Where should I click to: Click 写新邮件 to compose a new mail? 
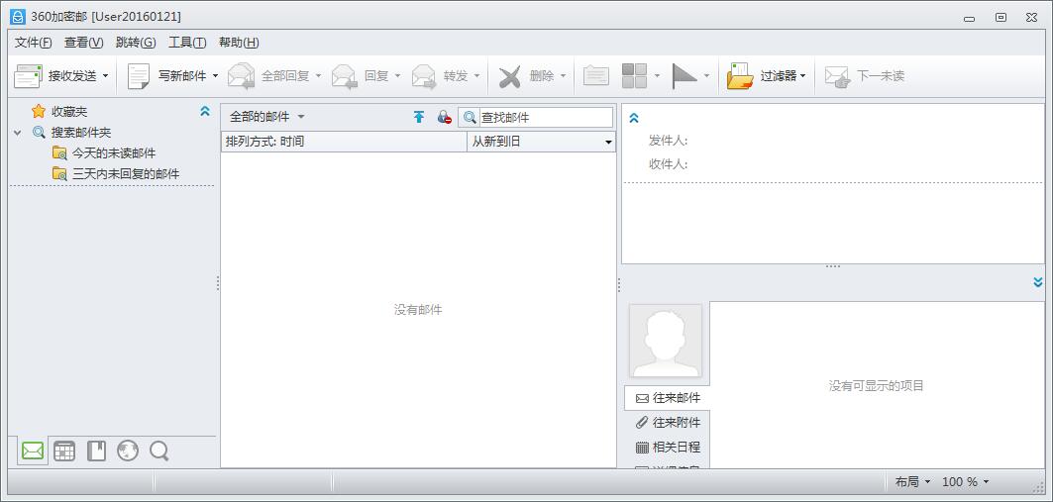tap(139, 76)
